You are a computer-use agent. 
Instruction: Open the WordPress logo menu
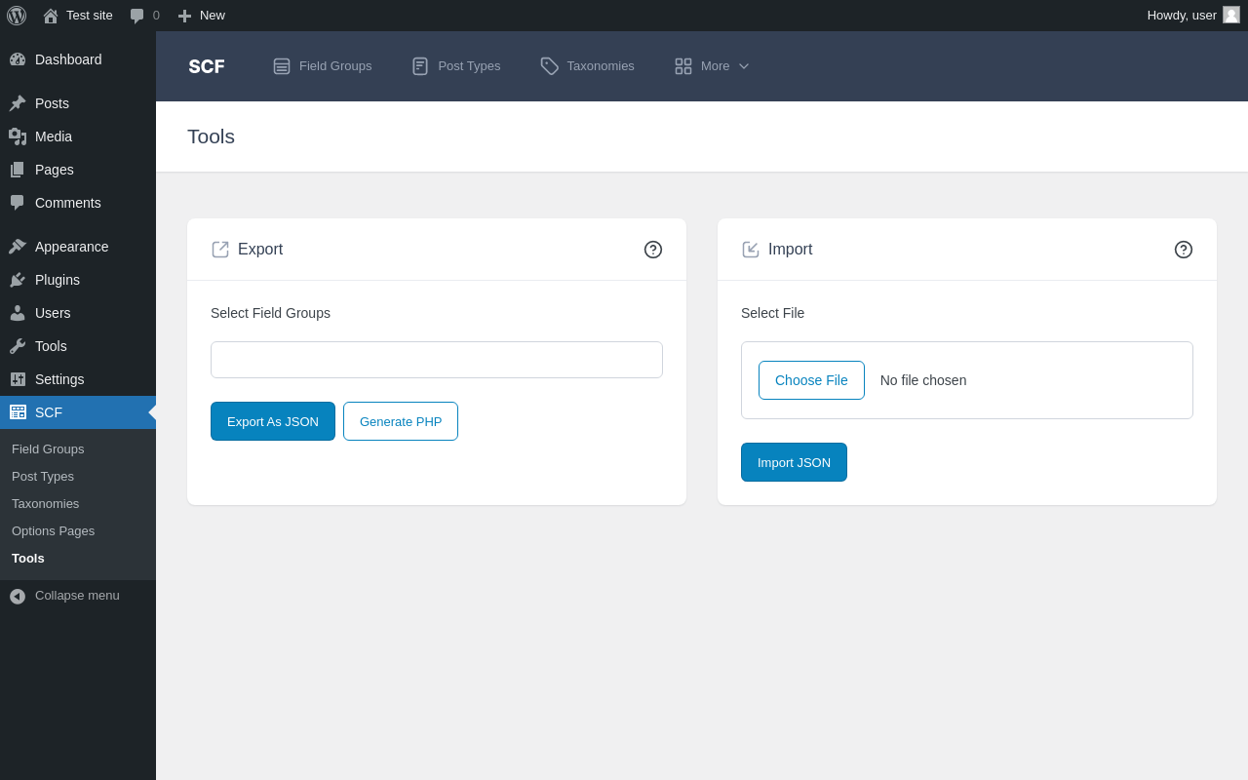coord(17,16)
